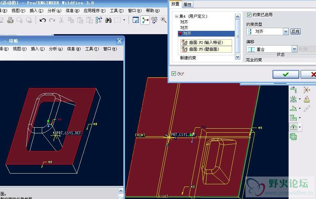Click the sheetmetal extend wall tool icon

point(294,89)
